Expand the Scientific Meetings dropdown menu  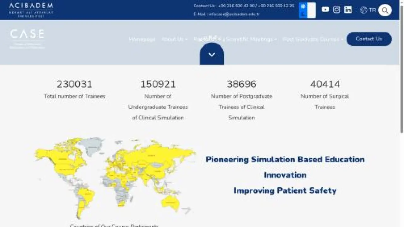[252, 39]
